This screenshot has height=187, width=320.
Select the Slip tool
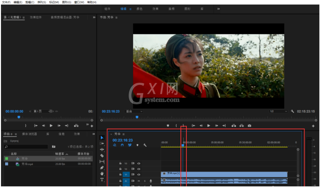coord(102,162)
